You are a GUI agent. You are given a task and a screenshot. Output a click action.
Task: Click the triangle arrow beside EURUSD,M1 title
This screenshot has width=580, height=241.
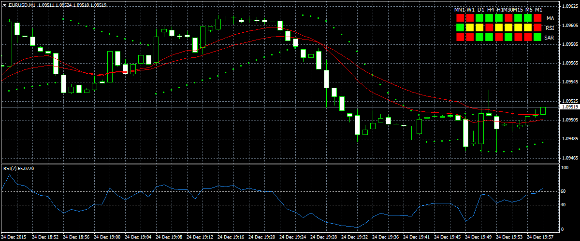coord(4,4)
